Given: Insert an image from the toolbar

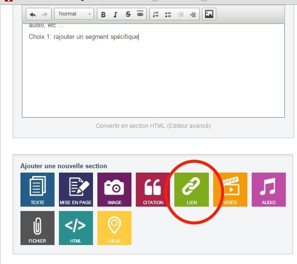Looking at the screenshot, I should (209, 14).
